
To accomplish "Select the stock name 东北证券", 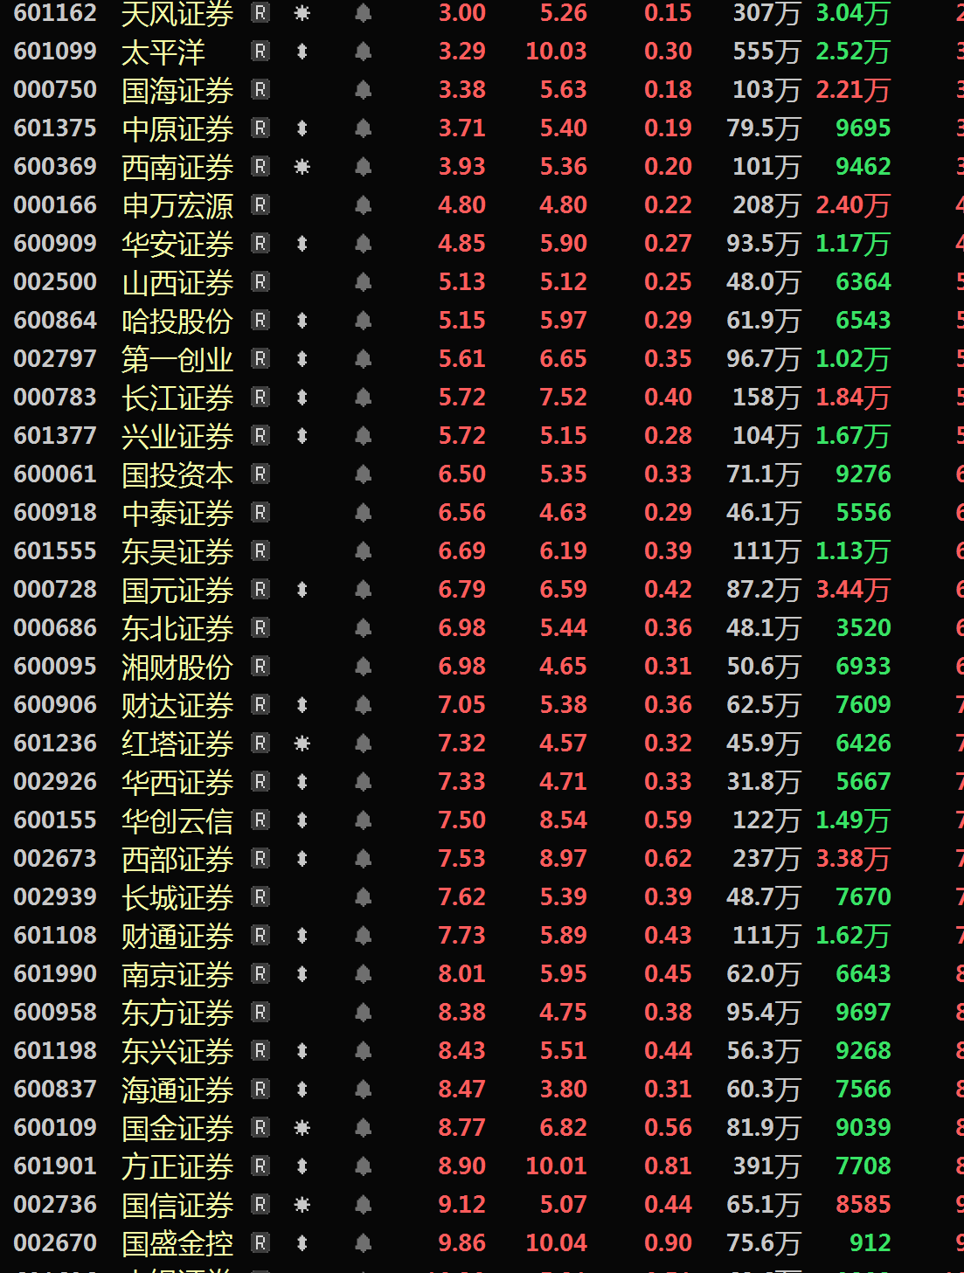I will pyautogui.click(x=177, y=629).
